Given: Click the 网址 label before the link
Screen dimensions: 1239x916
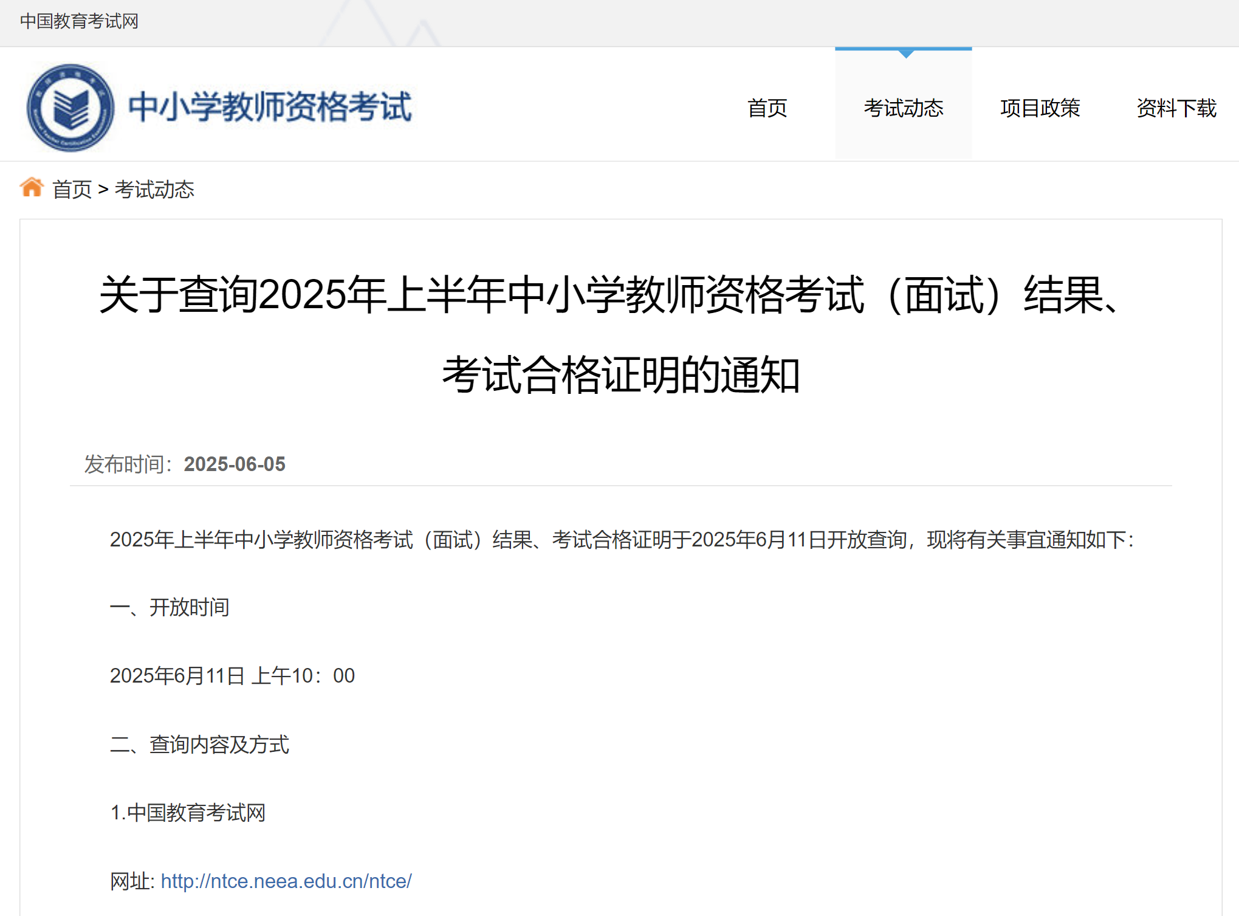Looking at the screenshot, I should click(129, 880).
